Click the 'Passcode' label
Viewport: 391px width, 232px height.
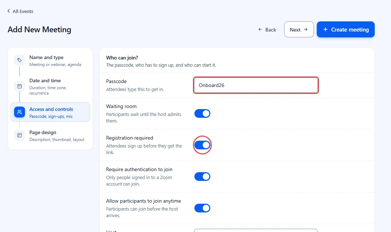pyautogui.click(x=116, y=81)
